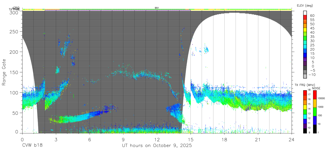Pick the blue 10-100 swatch in NOISE legend
Screen dimensions: 328x151
(314, 120)
